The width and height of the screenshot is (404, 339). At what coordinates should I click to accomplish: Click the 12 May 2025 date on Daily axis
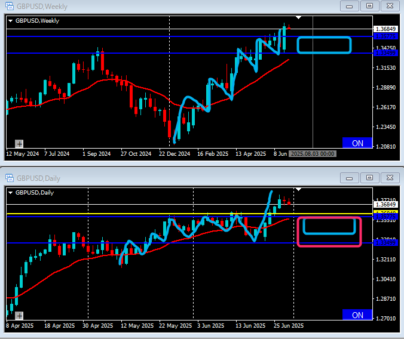pyautogui.click(x=137, y=326)
